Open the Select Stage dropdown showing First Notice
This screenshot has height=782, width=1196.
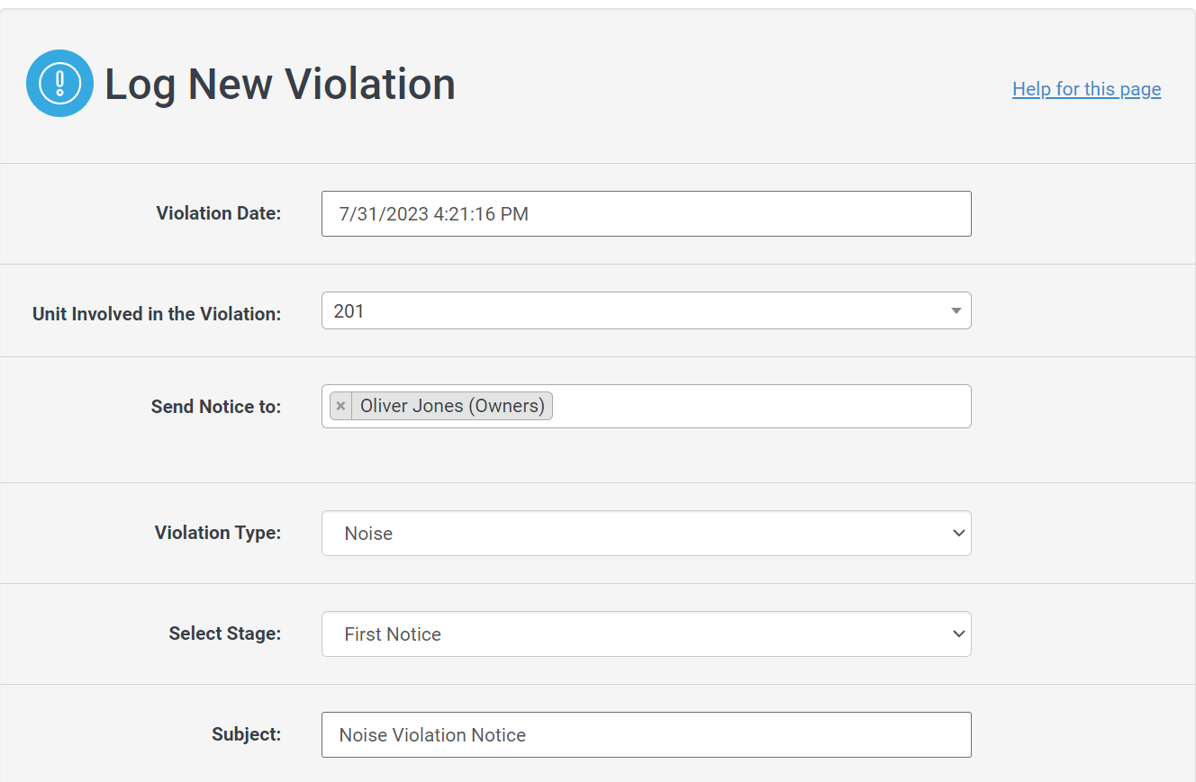point(646,634)
